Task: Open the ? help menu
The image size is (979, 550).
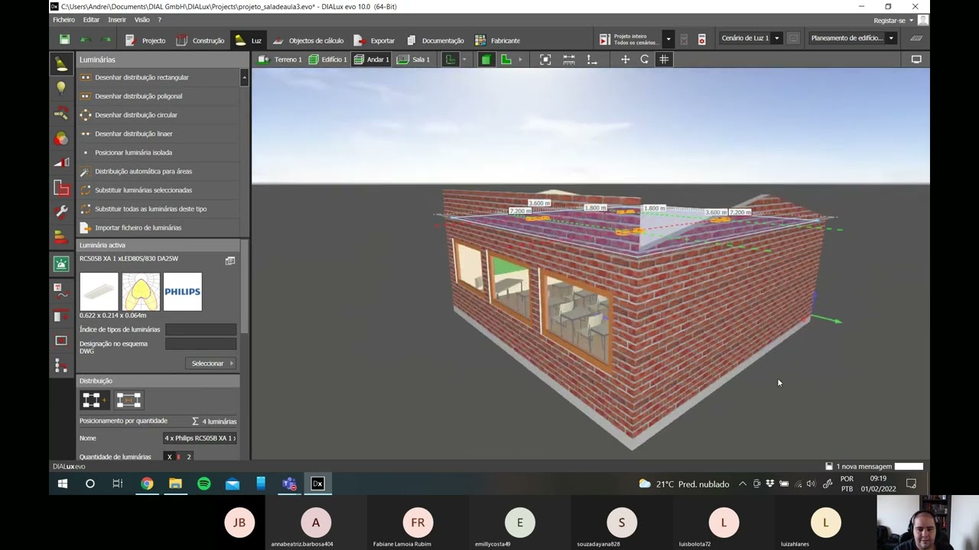Action: pyautogui.click(x=159, y=20)
